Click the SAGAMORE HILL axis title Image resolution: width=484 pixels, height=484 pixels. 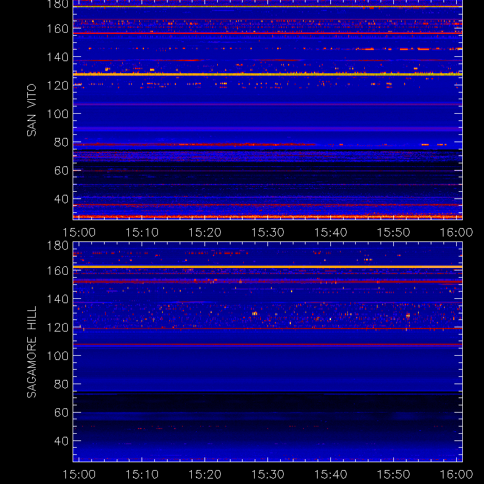point(31,352)
